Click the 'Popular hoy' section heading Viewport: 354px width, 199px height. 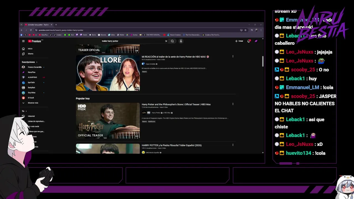[83, 98]
